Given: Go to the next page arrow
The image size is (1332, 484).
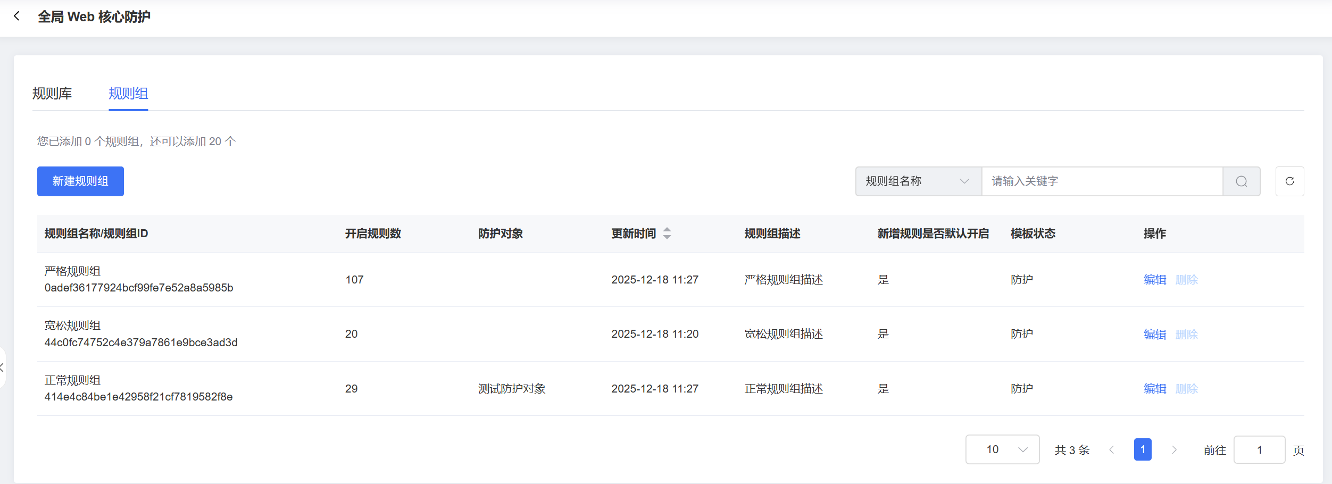Looking at the screenshot, I should pyautogui.click(x=1174, y=450).
